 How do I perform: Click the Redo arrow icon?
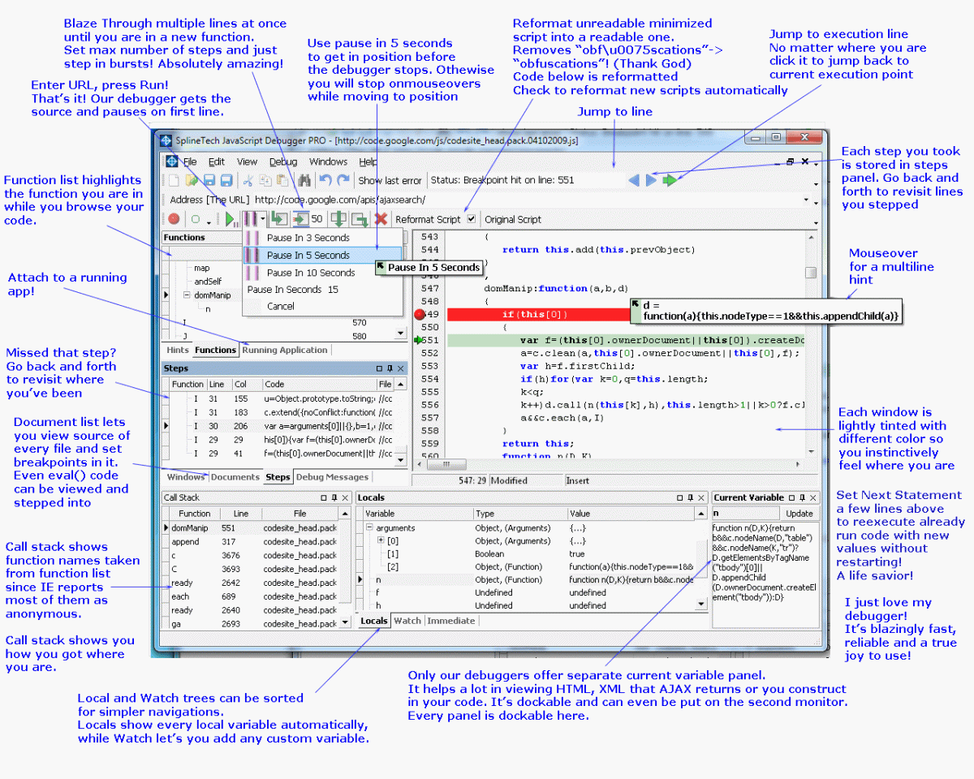pyautogui.click(x=343, y=180)
